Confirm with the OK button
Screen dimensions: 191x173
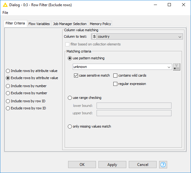click(x=82, y=165)
